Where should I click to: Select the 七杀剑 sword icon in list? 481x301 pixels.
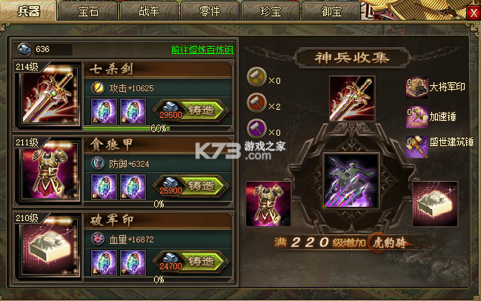coord(48,94)
